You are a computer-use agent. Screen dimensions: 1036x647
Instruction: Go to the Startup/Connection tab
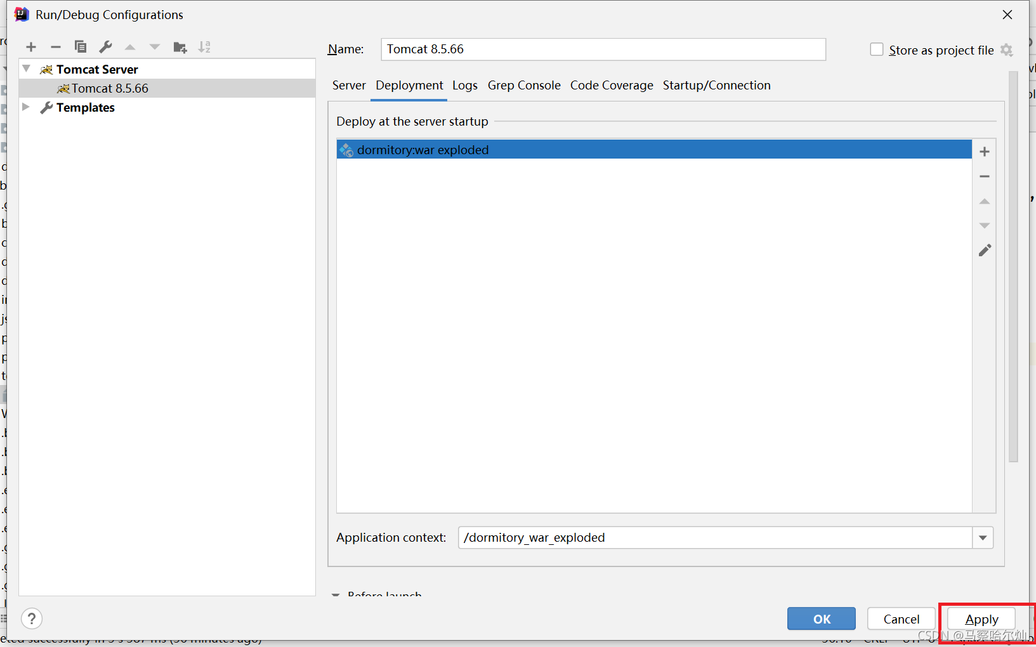coord(717,86)
